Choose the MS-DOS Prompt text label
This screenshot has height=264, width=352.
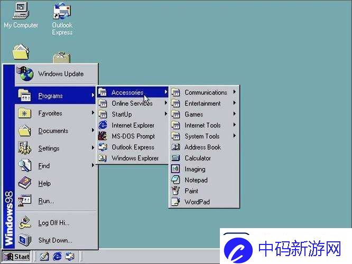[133, 136]
